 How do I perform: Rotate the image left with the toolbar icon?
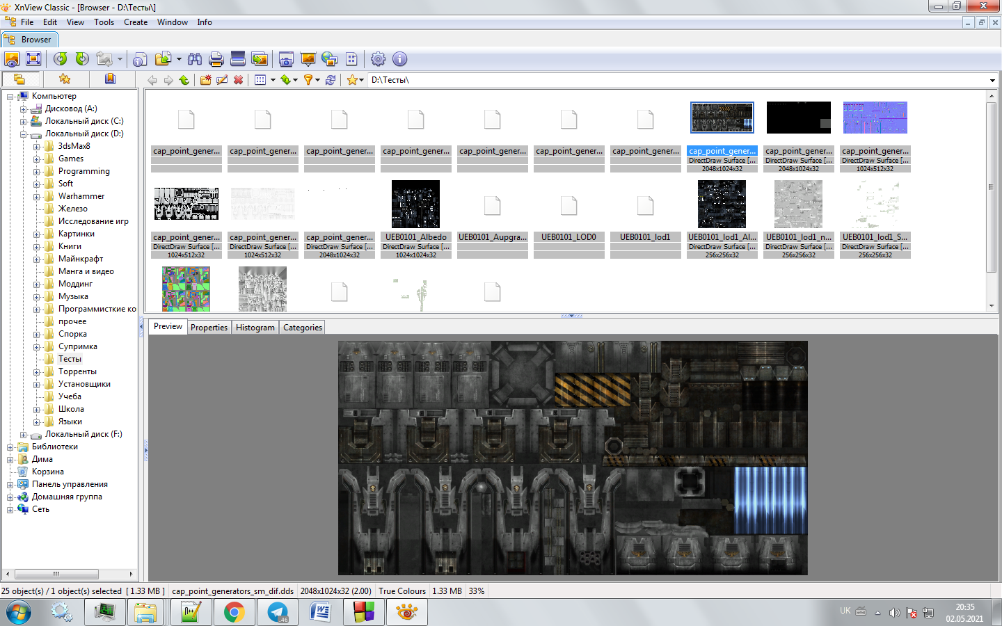click(x=61, y=59)
